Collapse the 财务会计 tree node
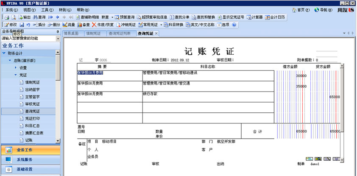357x176 pixels. (4, 53)
